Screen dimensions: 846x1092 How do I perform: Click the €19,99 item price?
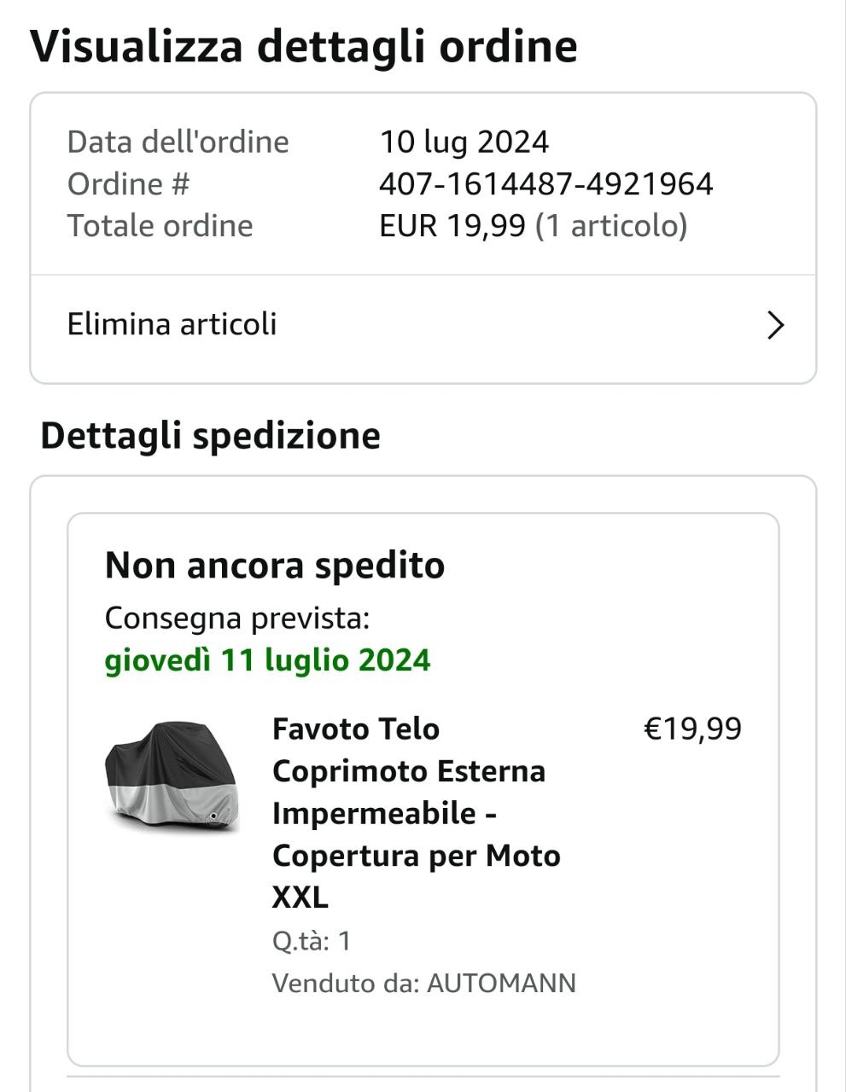(691, 729)
